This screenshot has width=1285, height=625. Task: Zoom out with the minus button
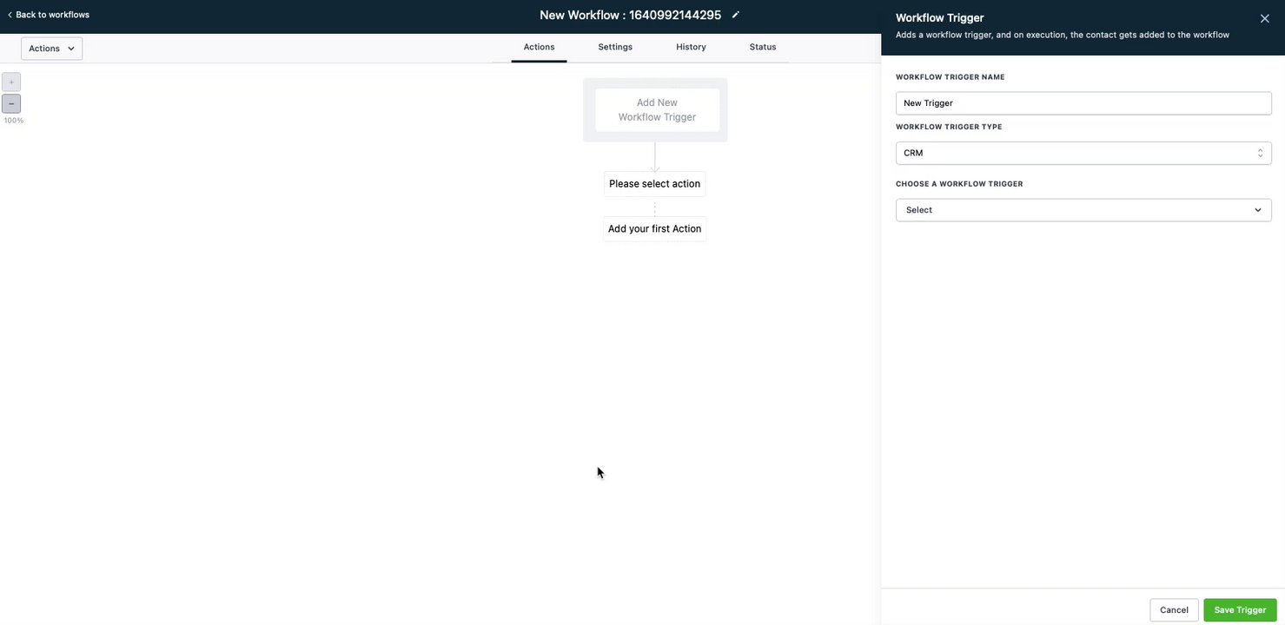coord(11,104)
